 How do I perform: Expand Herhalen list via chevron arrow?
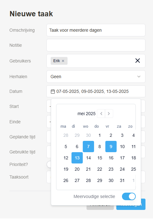click(x=139, y=77)
